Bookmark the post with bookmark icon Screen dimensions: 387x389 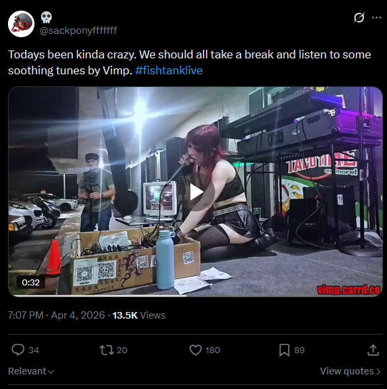284,350
